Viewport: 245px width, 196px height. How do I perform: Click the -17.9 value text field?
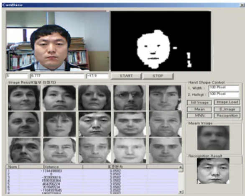[97, 76]
